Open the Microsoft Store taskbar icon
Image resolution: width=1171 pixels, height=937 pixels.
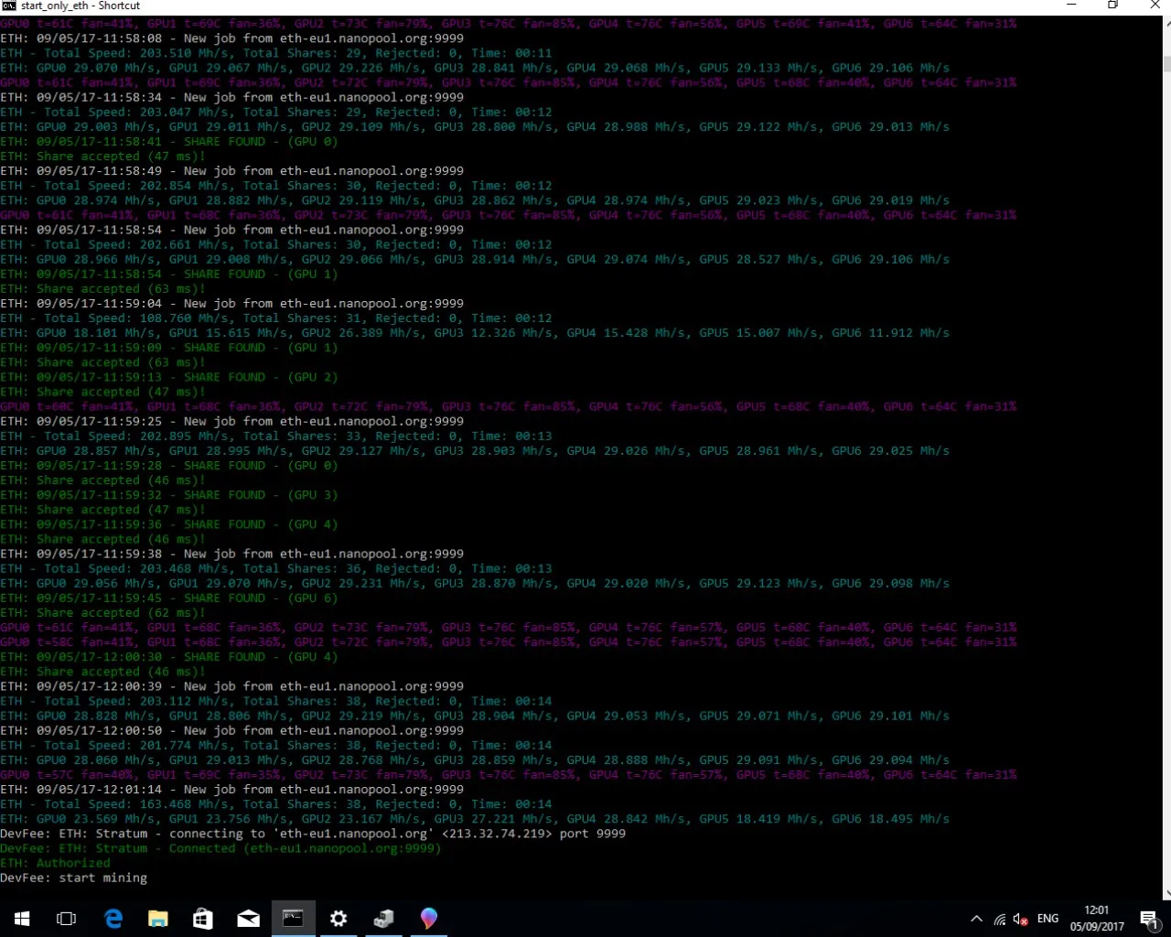click(x=203, y=918)
